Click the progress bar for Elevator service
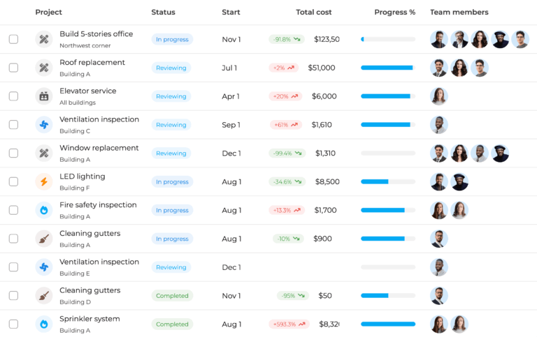Screen dimensions: 537x337 click(387, 96)
